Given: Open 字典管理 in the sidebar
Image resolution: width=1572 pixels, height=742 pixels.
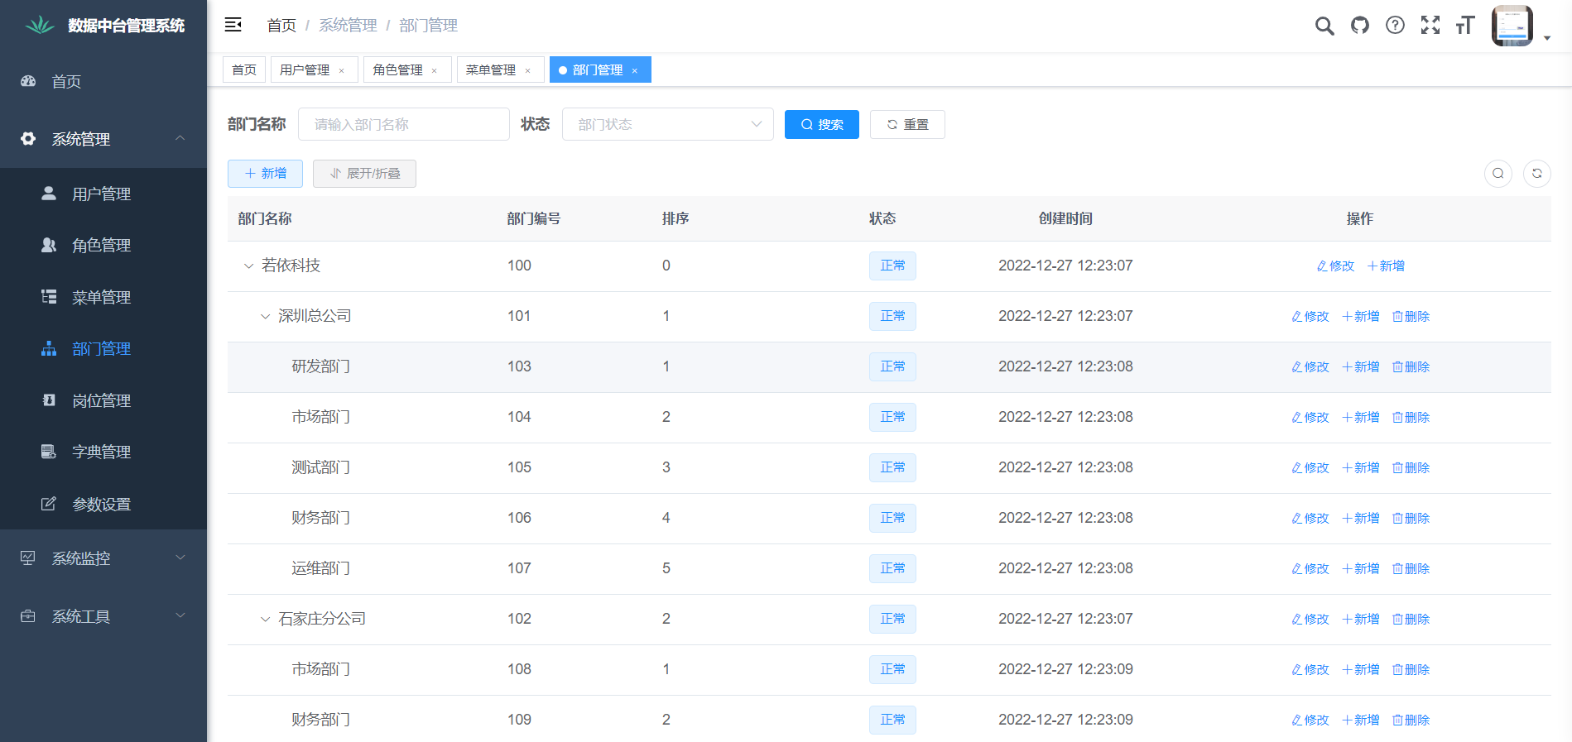Looking at the screenshot, I should [x=103, y=452].
